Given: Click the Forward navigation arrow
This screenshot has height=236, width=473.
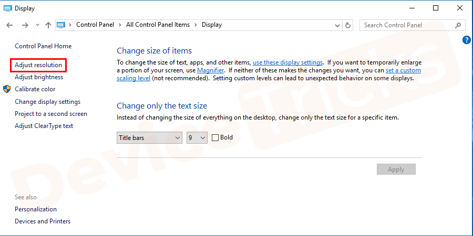Looking at the screenshot, I should tap(25, 25).
